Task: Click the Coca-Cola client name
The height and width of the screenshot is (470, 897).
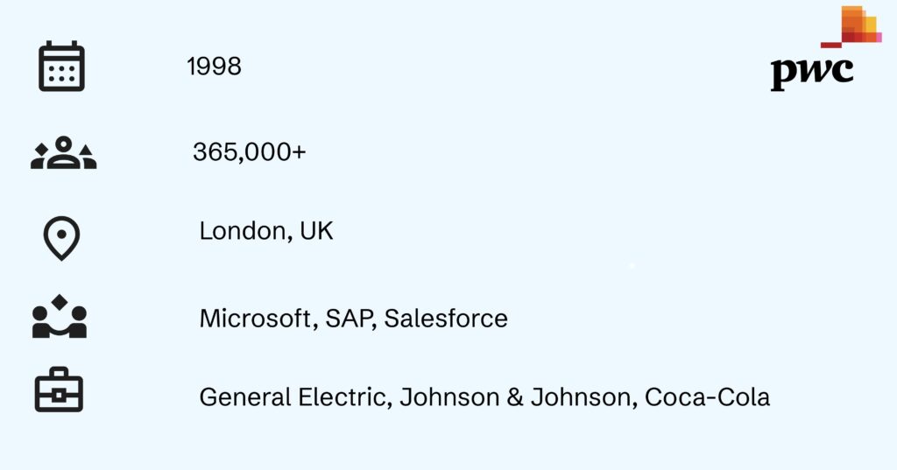Action: 707,397
